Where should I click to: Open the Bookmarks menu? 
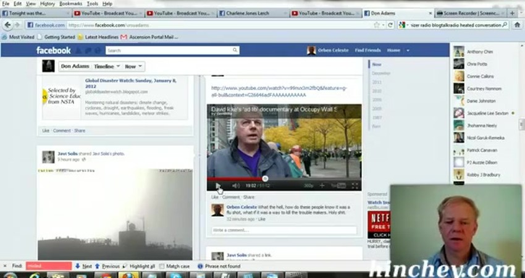click(x=70, y=4)
